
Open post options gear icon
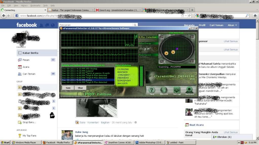(136, 123)
